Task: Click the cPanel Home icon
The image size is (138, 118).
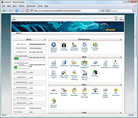Action: point(14,18)
